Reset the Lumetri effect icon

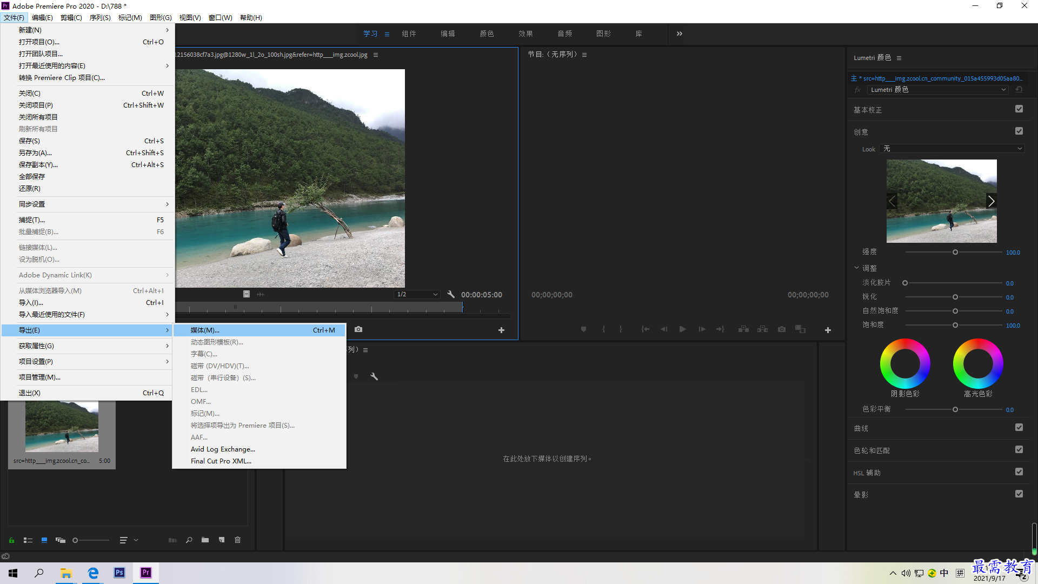pos(1019,90)
